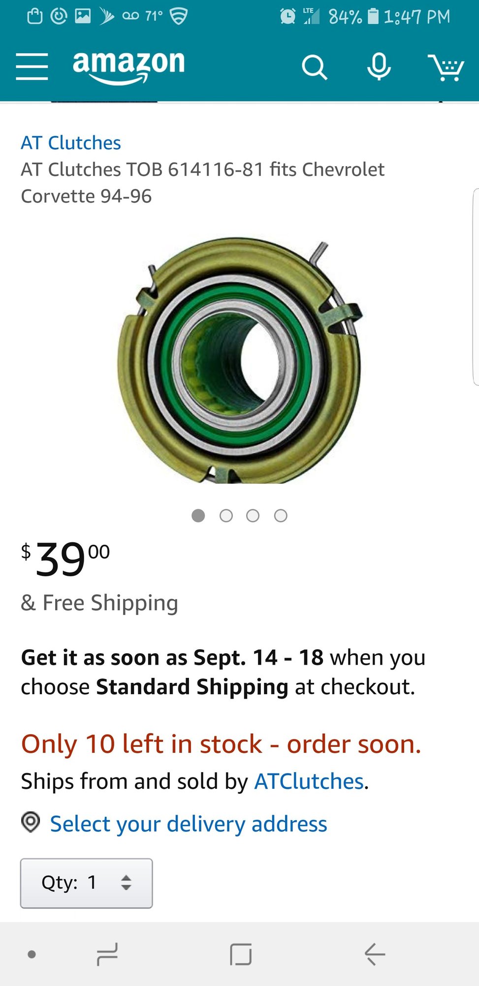Switch to second product image dot
The image size is (479, 986).
pos(226,516)
